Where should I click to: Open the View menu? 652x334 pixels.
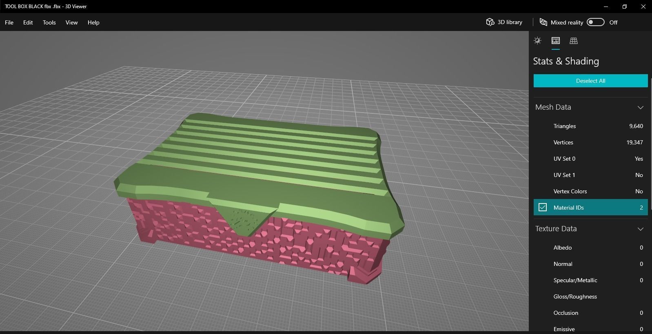point(71,22)
